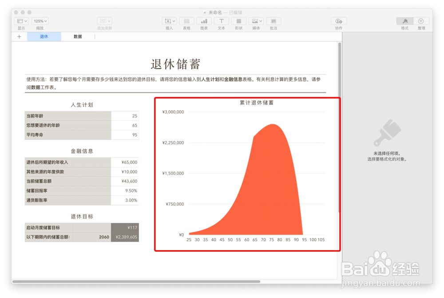Switch to the 数据 sheet tab
Screen dimensions: 444x298
pos(78,36)
